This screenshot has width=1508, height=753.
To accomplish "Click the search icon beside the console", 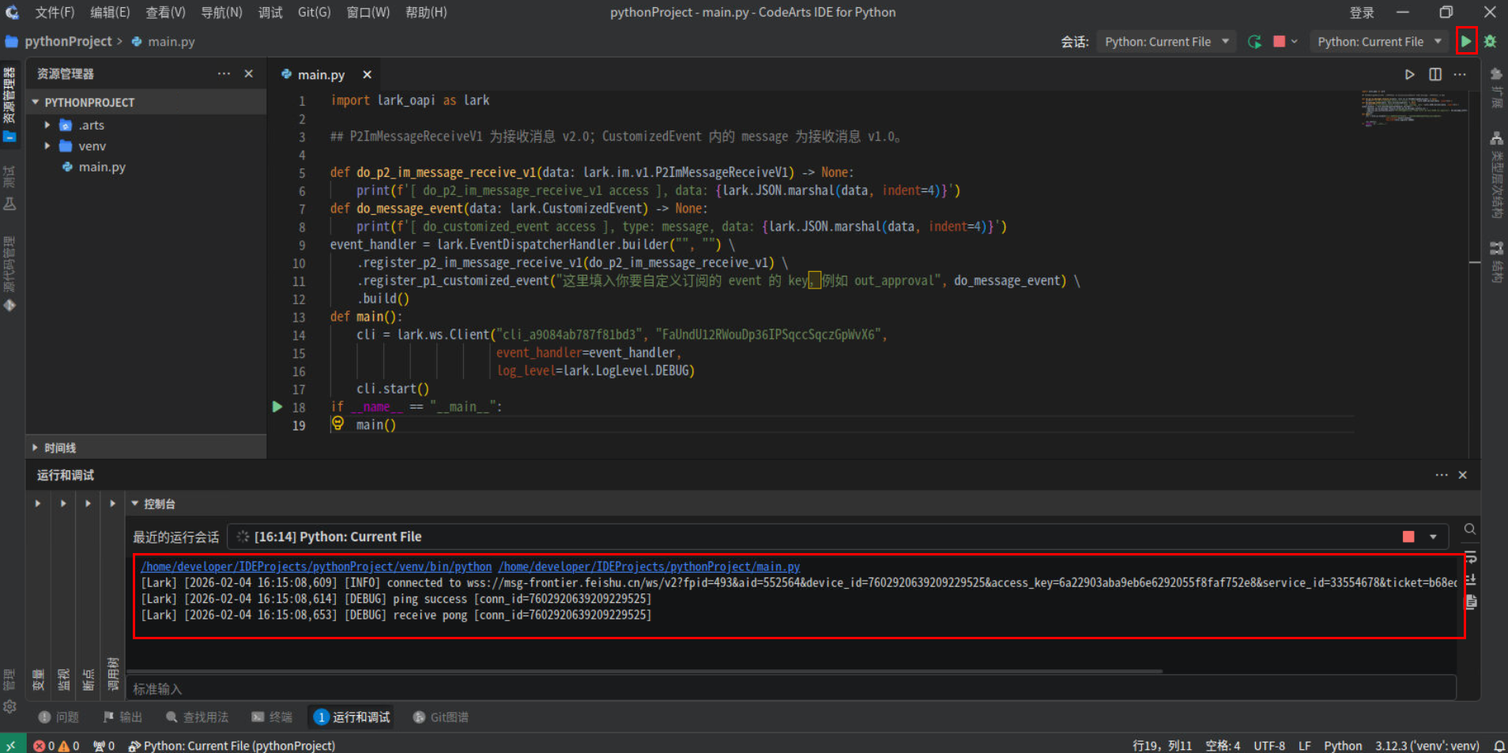I will coord(1470,529).
